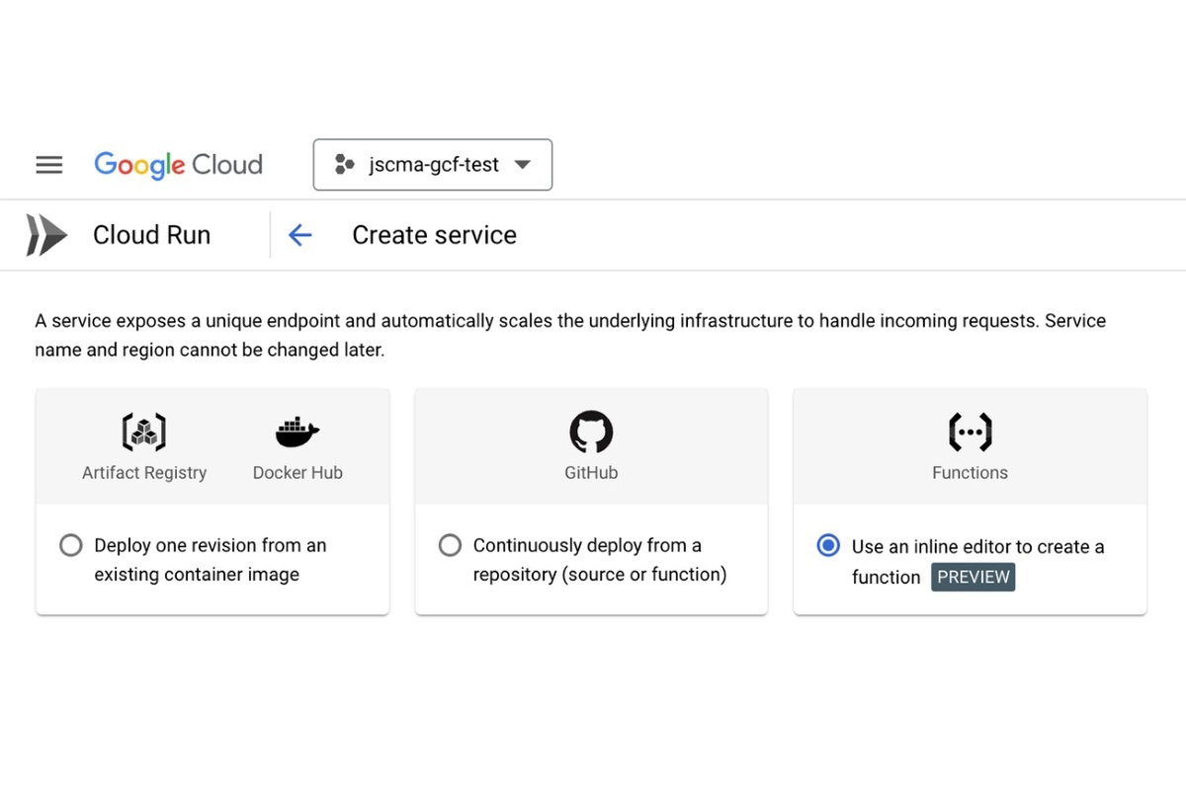
Task: Click the Cloud Run menu label
Action: point(151,235)
